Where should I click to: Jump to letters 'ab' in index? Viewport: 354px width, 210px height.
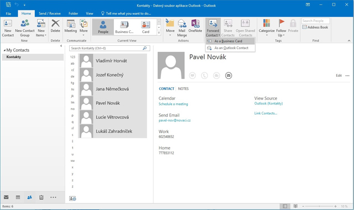click(72, 64)
